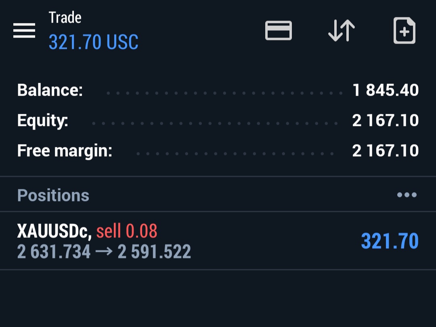436x327 pixels.
Task: Open the hamburger navigation menu
Action: coord(24,31)
